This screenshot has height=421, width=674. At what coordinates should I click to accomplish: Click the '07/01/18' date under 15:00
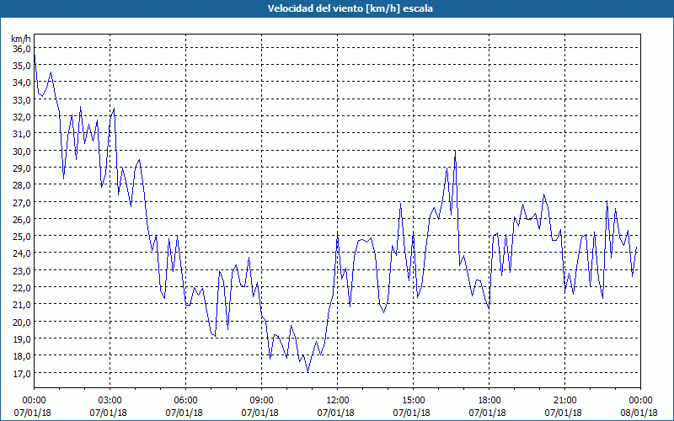(412, 413)
